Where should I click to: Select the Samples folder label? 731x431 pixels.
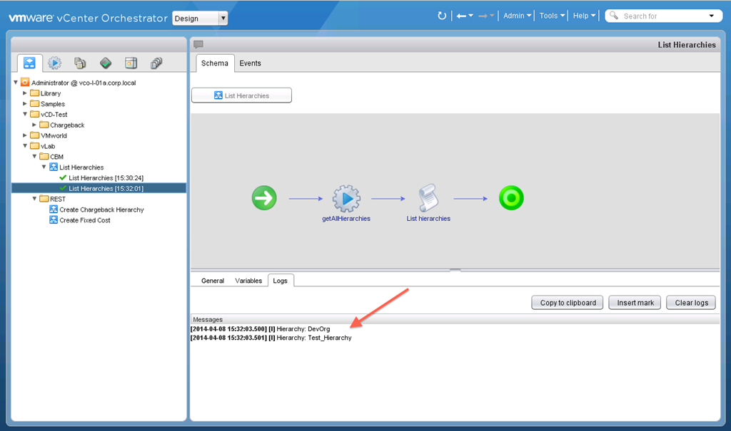tap(53, 104)
